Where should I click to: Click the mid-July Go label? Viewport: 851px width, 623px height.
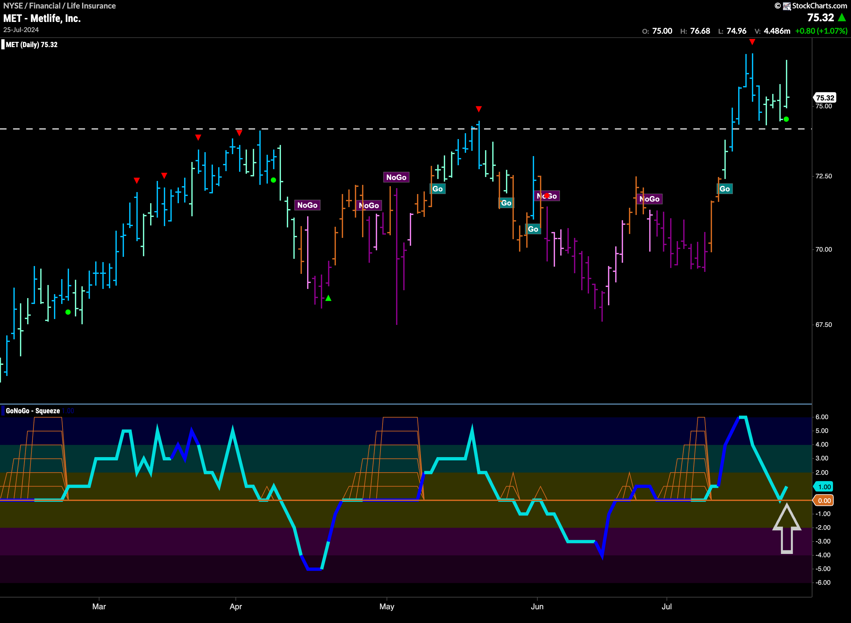point(724,189)
